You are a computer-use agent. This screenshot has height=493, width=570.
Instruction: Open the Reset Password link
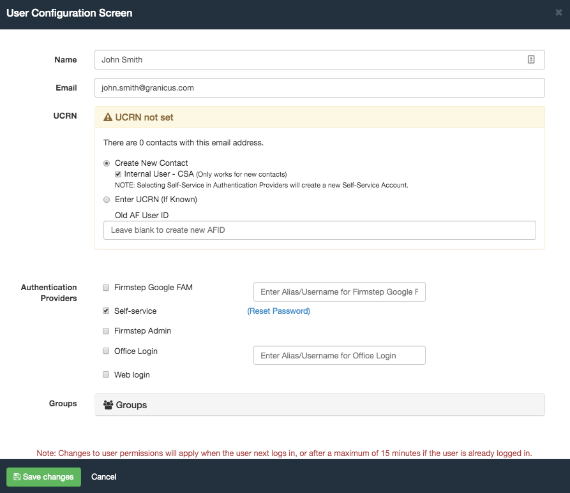[x=278, y=311]
